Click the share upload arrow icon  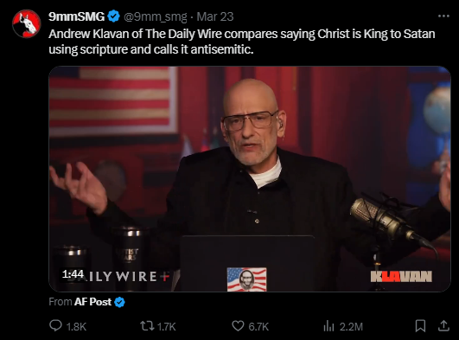[x=443, y=326]
